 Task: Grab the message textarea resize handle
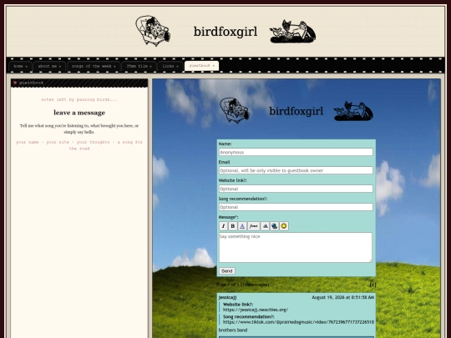click(370, 260)
